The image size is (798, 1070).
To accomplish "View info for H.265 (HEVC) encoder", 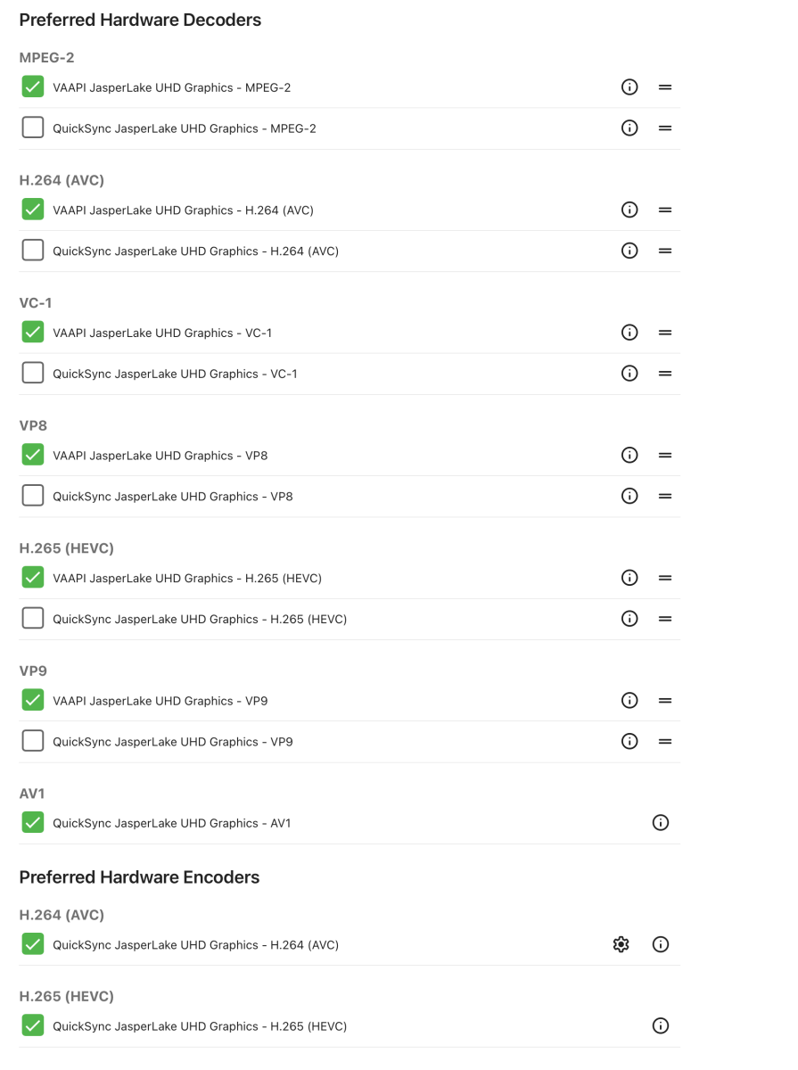I will click(x=661, y=1026).
